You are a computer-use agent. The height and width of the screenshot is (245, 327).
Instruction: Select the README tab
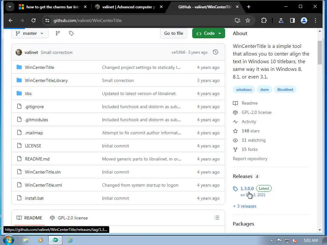tap(29, 218)
